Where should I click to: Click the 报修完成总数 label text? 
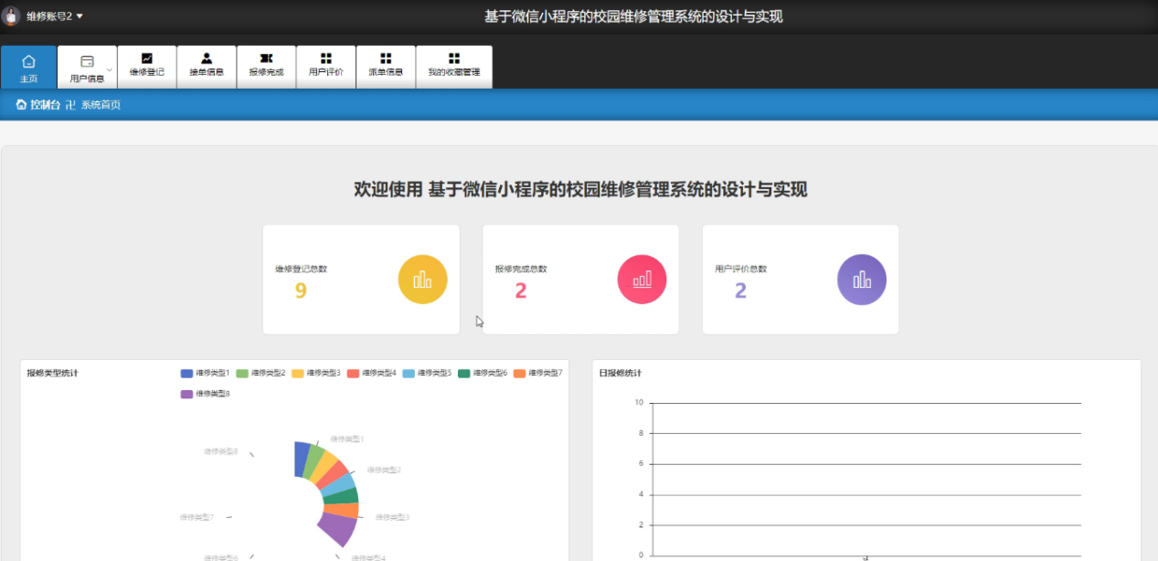pyautogui.click(x=521, y=269)
